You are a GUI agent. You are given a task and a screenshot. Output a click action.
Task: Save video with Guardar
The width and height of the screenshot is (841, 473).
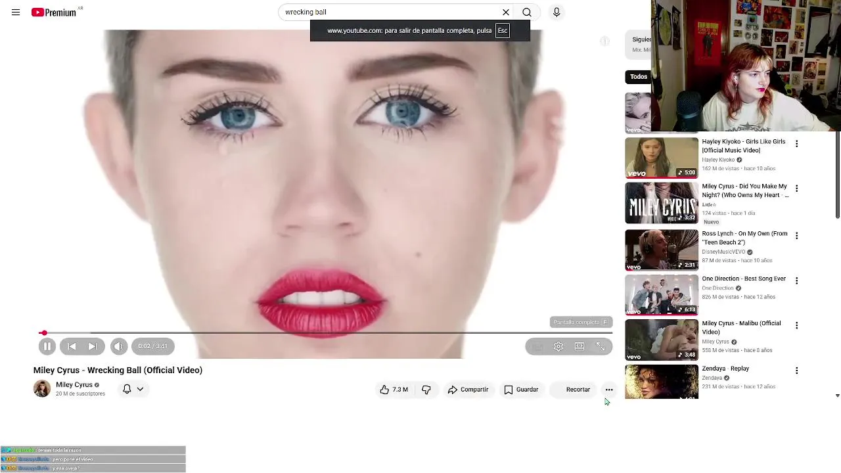click(521, 390)
